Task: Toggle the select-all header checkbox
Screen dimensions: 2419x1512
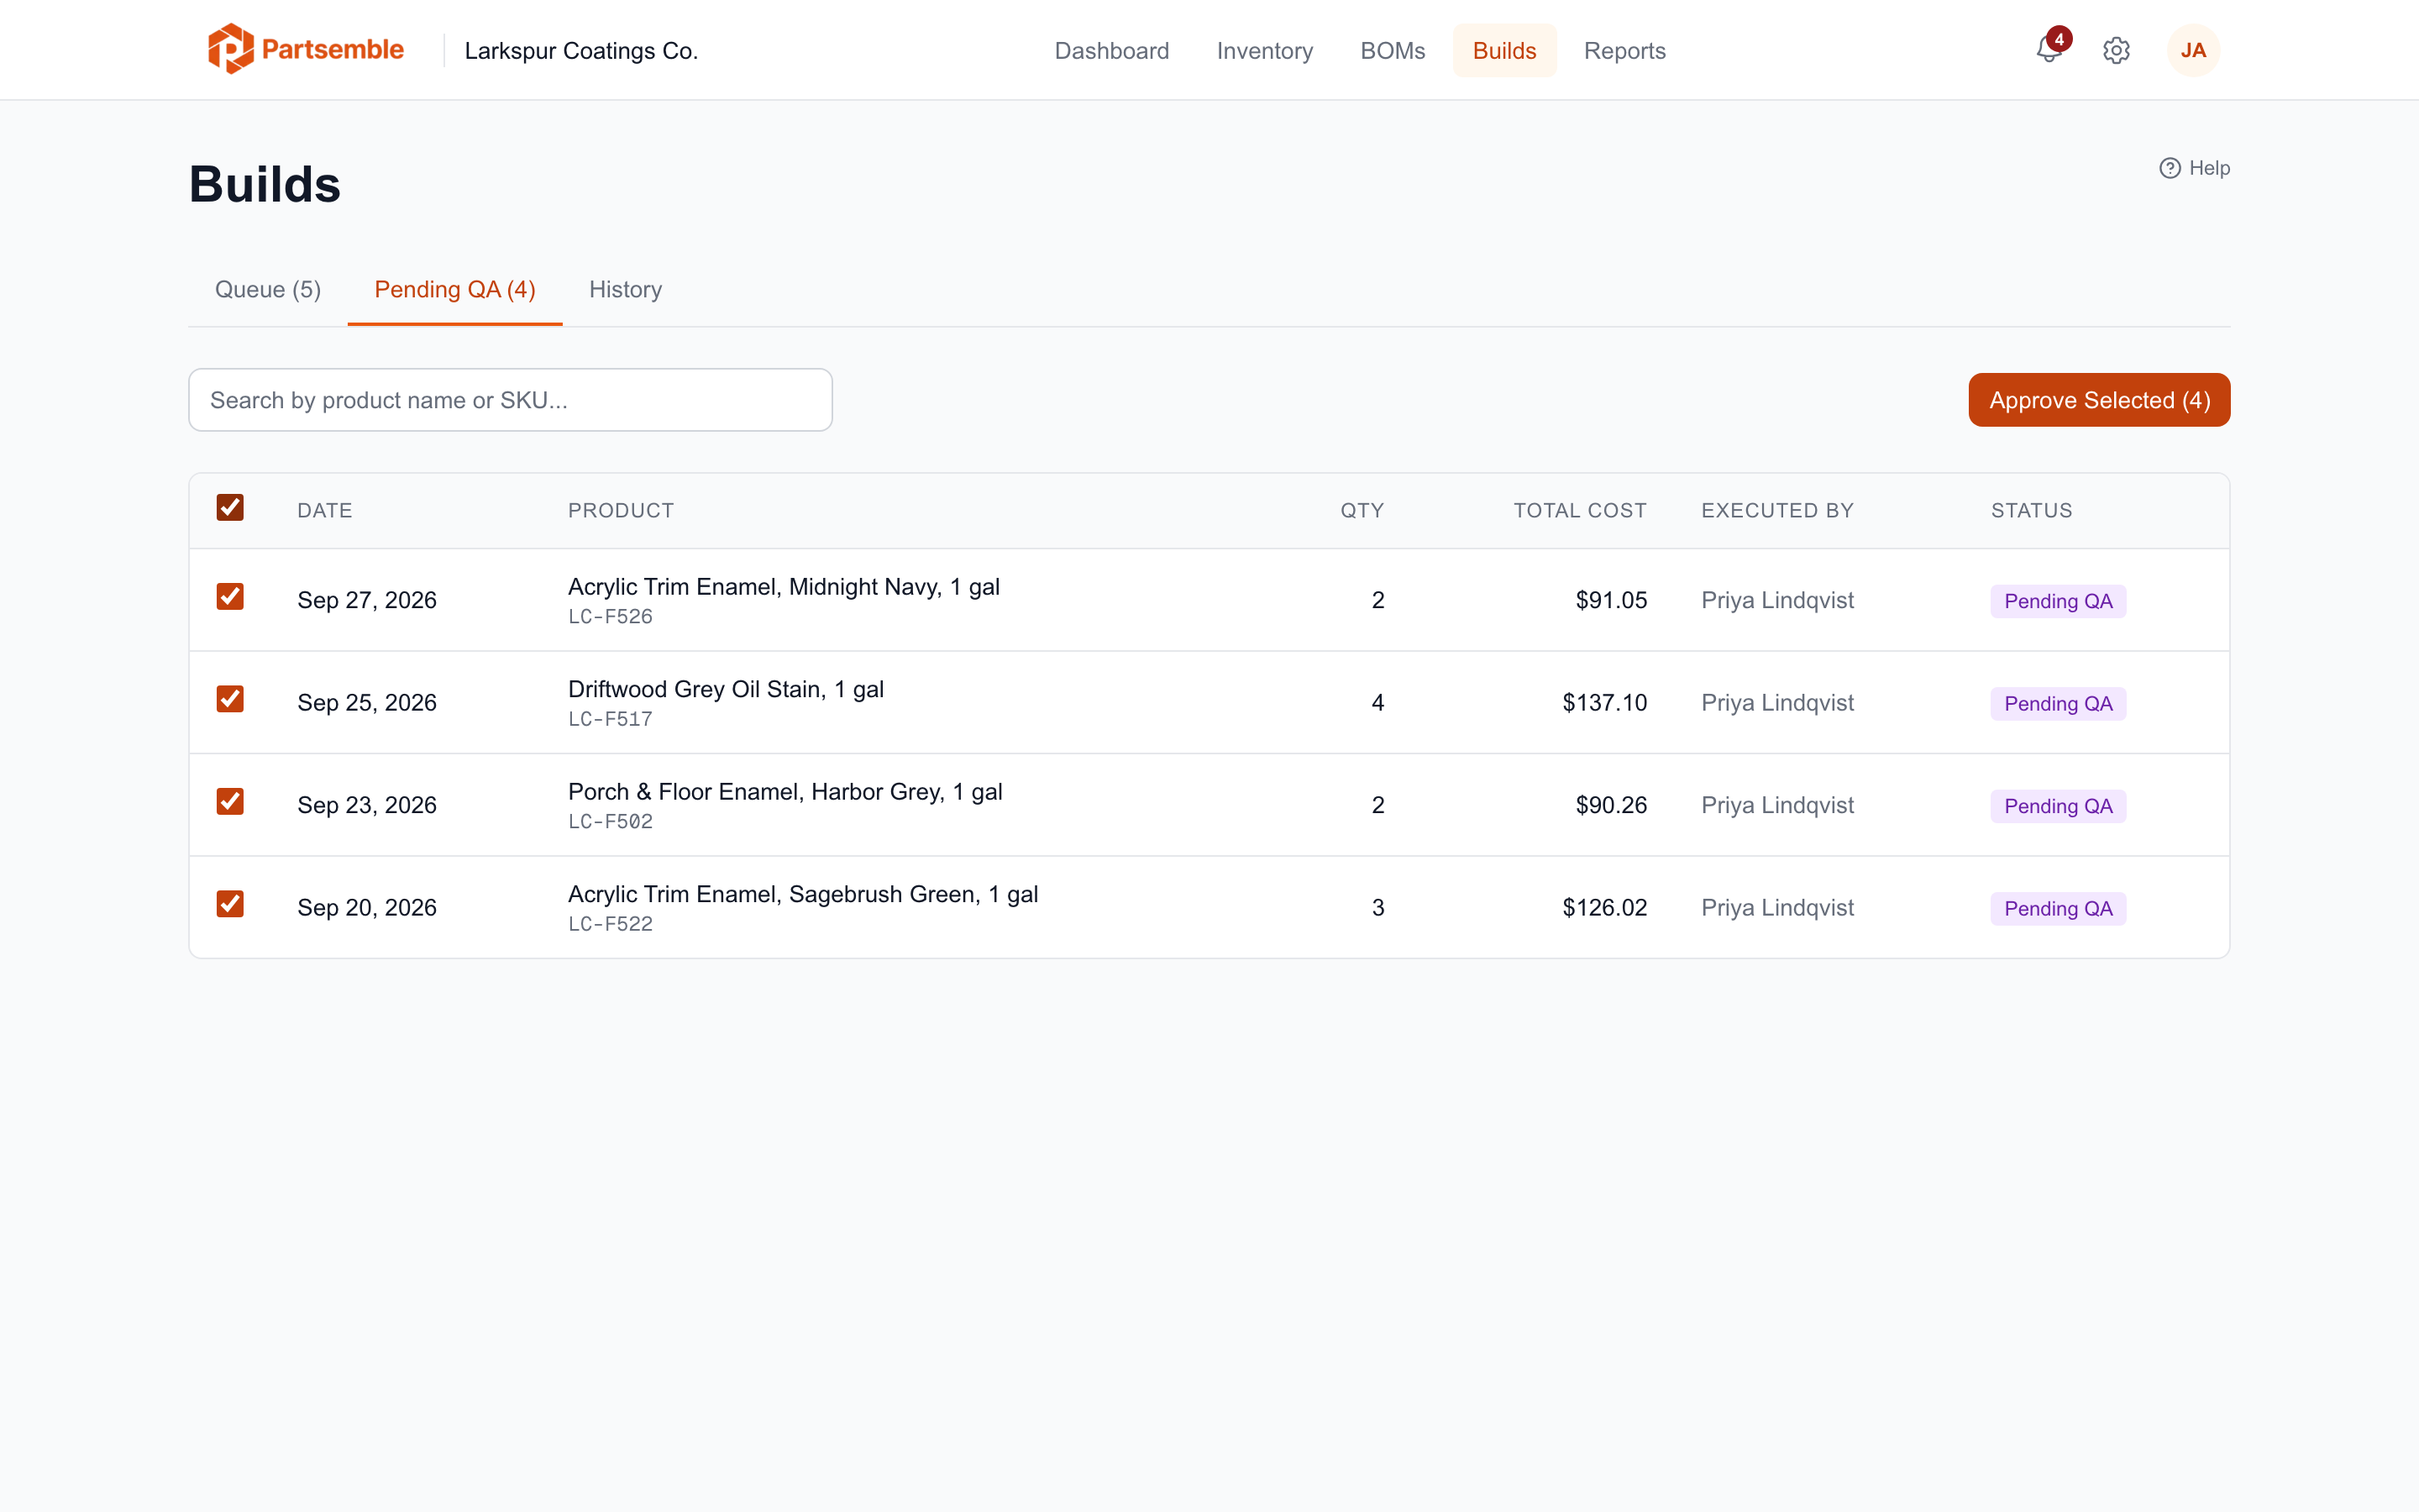Action: click(x=230, y=507)
